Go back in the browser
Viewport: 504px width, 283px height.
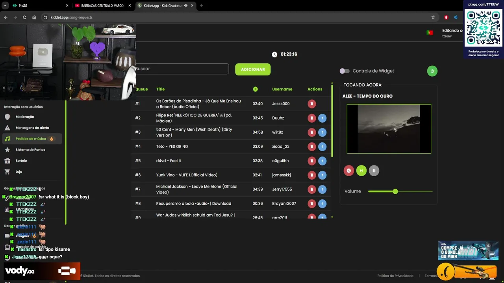point(6,17)
